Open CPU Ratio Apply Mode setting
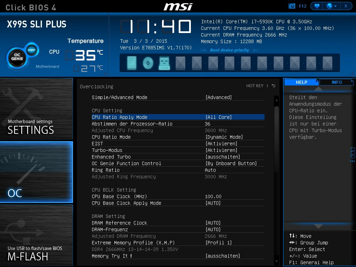356x267 pixels. pos(178,117)
